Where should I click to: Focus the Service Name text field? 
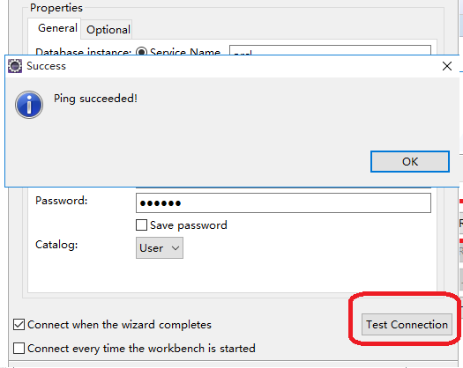[330, 50]
